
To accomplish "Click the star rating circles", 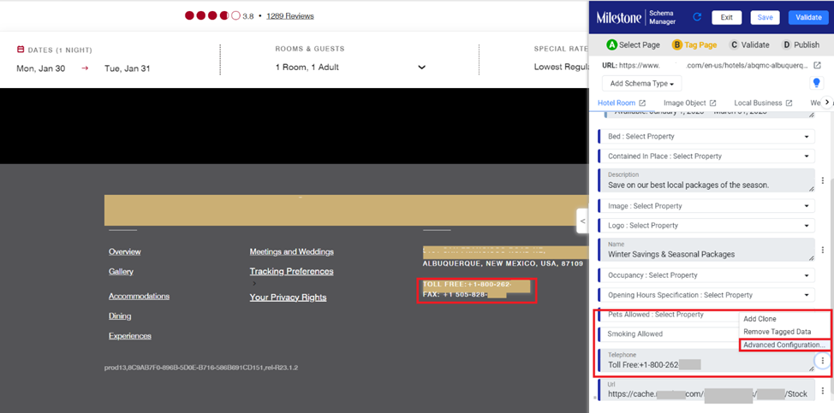I will click(212, 15).
